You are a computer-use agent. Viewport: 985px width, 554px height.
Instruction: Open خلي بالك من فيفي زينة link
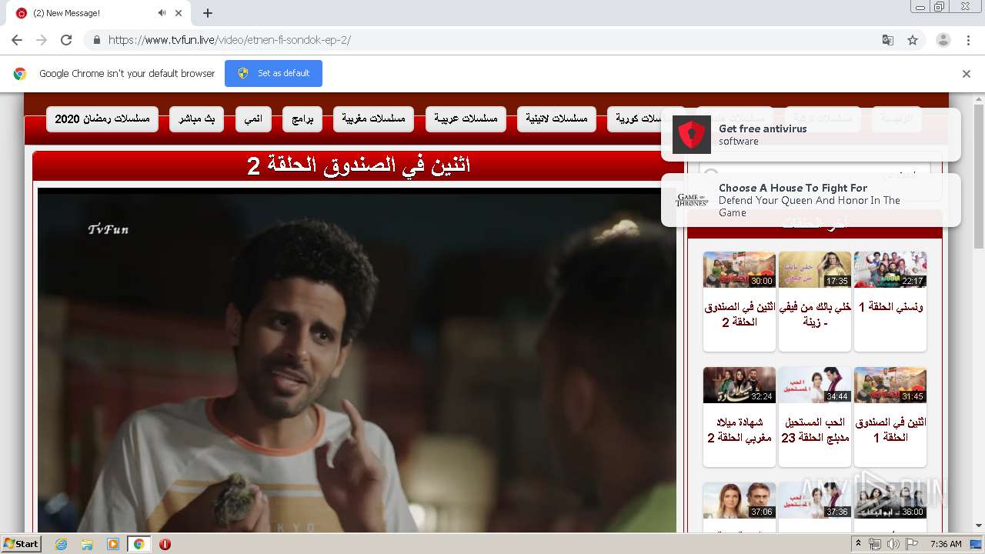(815, 314)
